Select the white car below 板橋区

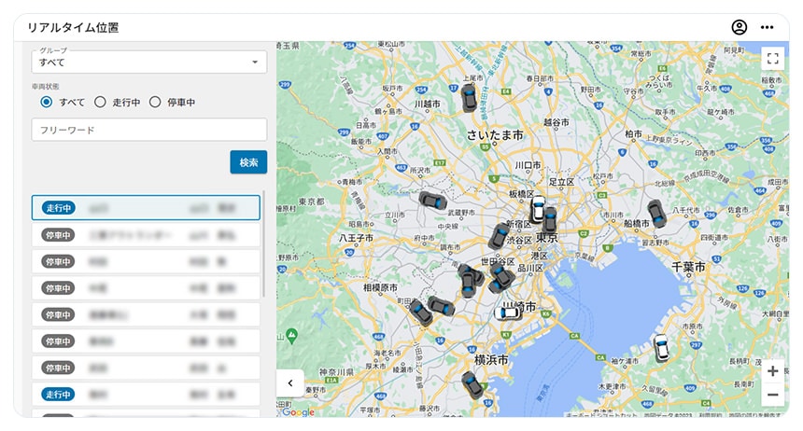pos(538,209)
